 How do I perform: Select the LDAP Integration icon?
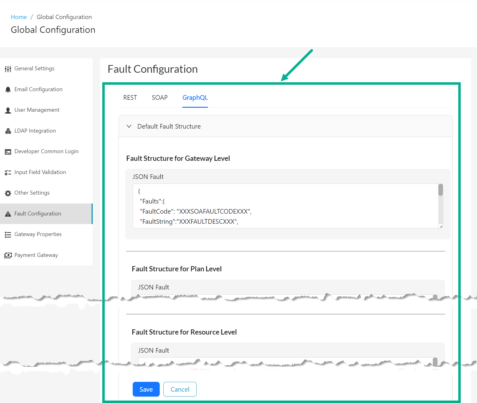[x=8, y=131]
